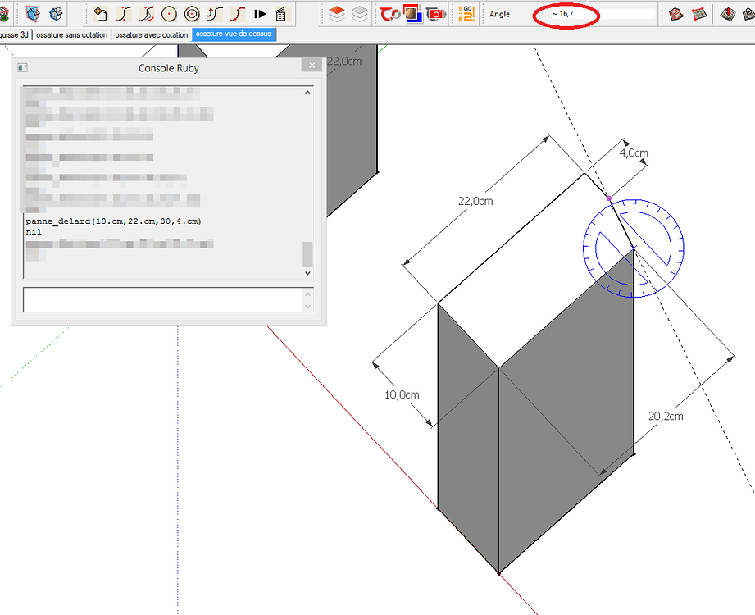The image size is (755, 615).
Task: Click the play animation icon
Action: (260, 12)
